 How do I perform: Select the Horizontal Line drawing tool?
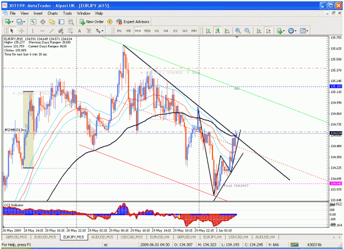(42, 31)
